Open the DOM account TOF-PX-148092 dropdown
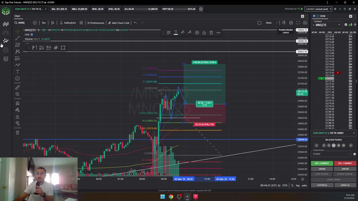Screen dimensions: 358x201 tap(334, 133)
